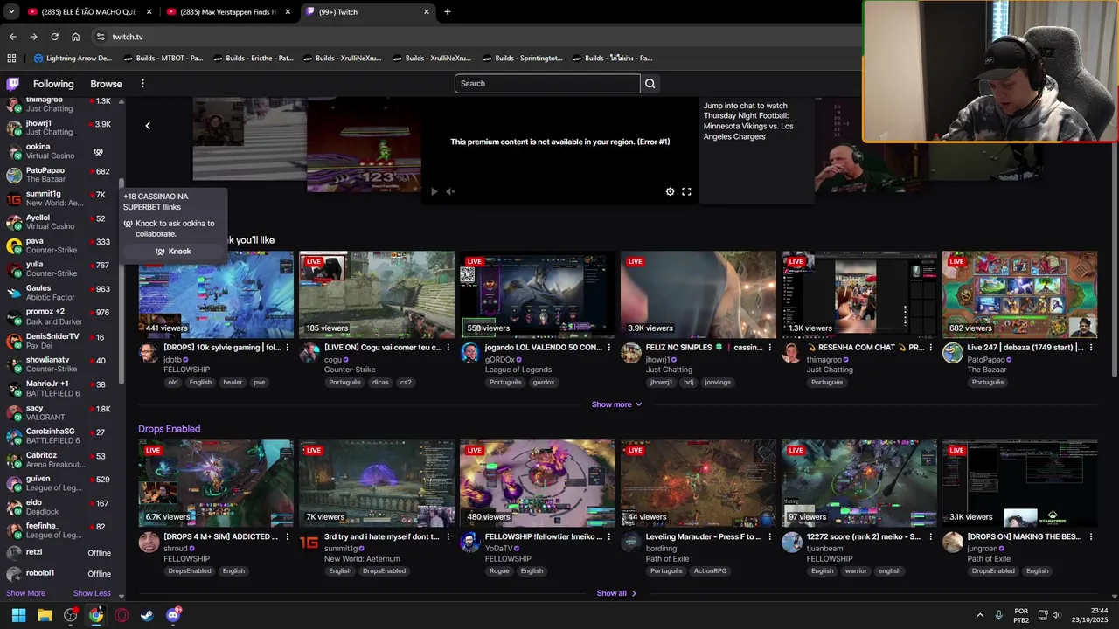Open PatoPapao Bazaar stream thumbnail

1019,294
